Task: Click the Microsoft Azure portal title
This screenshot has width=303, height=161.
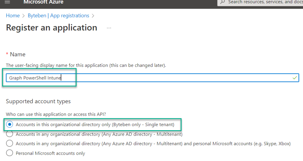Action: 43,2
